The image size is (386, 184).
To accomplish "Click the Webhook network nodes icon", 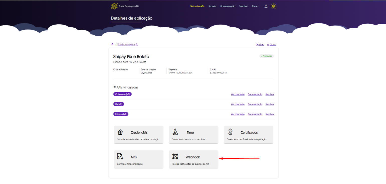I will coord(175,156).
